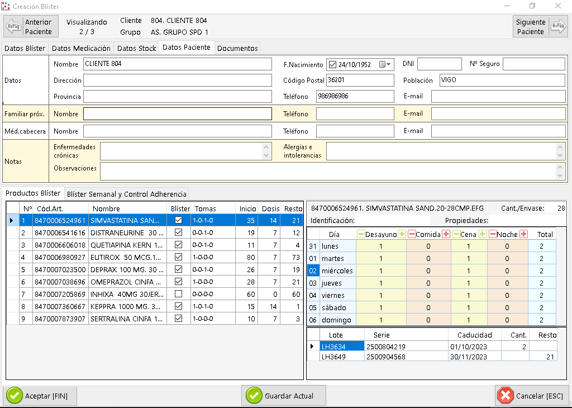Select the Productos Blíster tab
The height and width of the screenshot is (408, 572).
(33, 193)
